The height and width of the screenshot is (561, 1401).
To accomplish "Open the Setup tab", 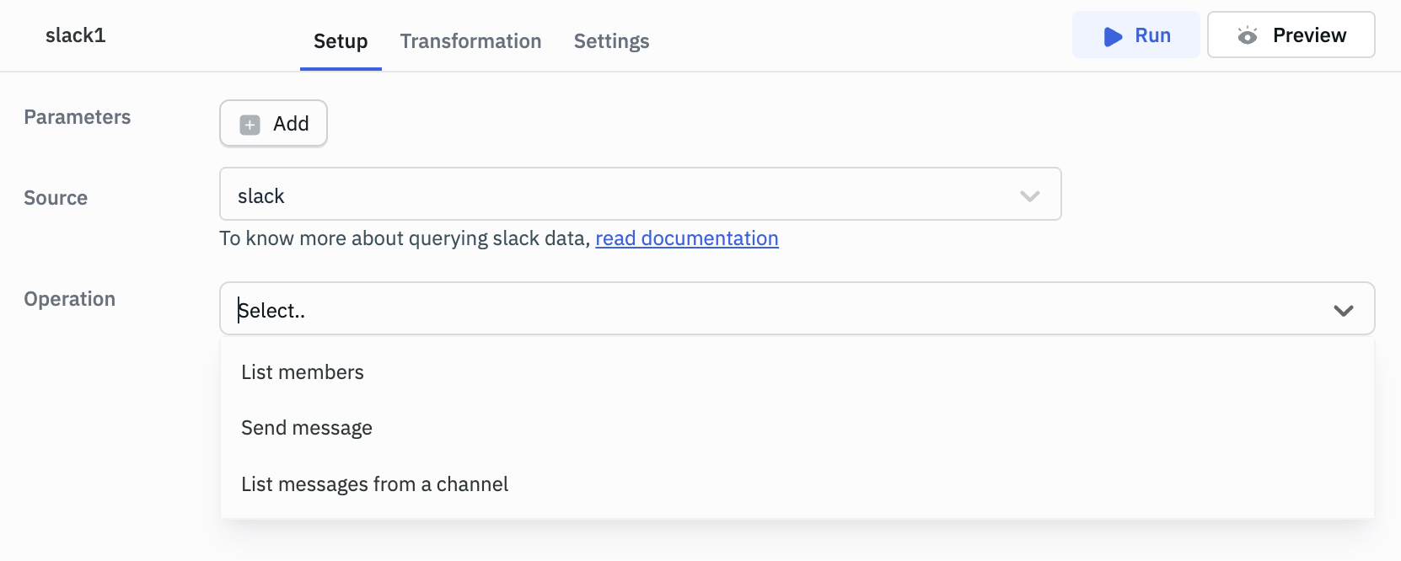I will [341, 41].
